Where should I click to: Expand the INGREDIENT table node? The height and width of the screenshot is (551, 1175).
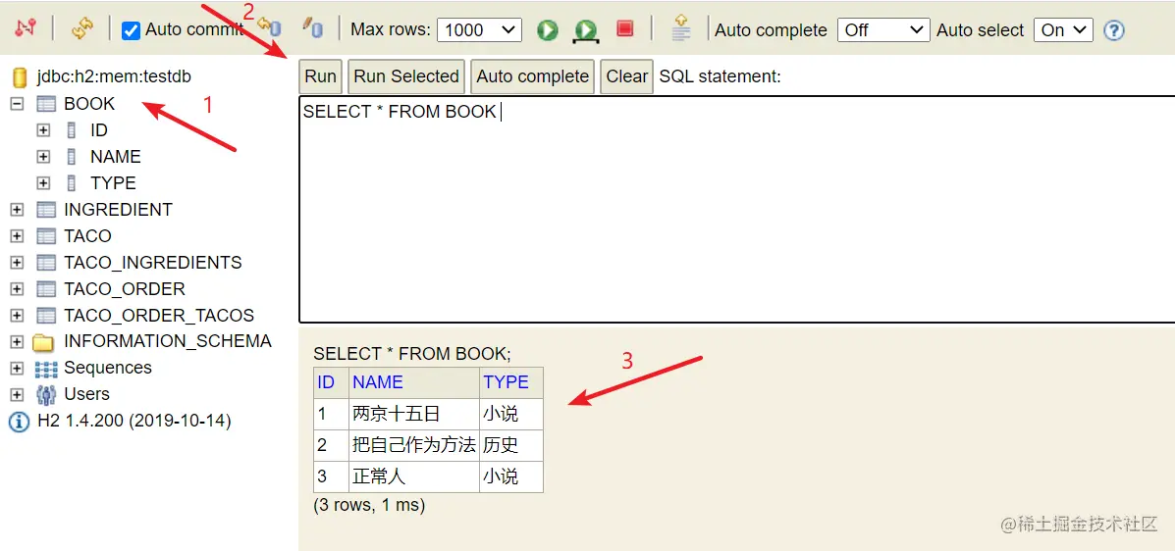[17, 210]
